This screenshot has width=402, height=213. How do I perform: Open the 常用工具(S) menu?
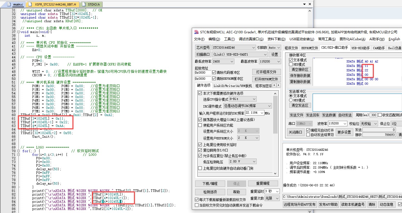pos(327,39)
